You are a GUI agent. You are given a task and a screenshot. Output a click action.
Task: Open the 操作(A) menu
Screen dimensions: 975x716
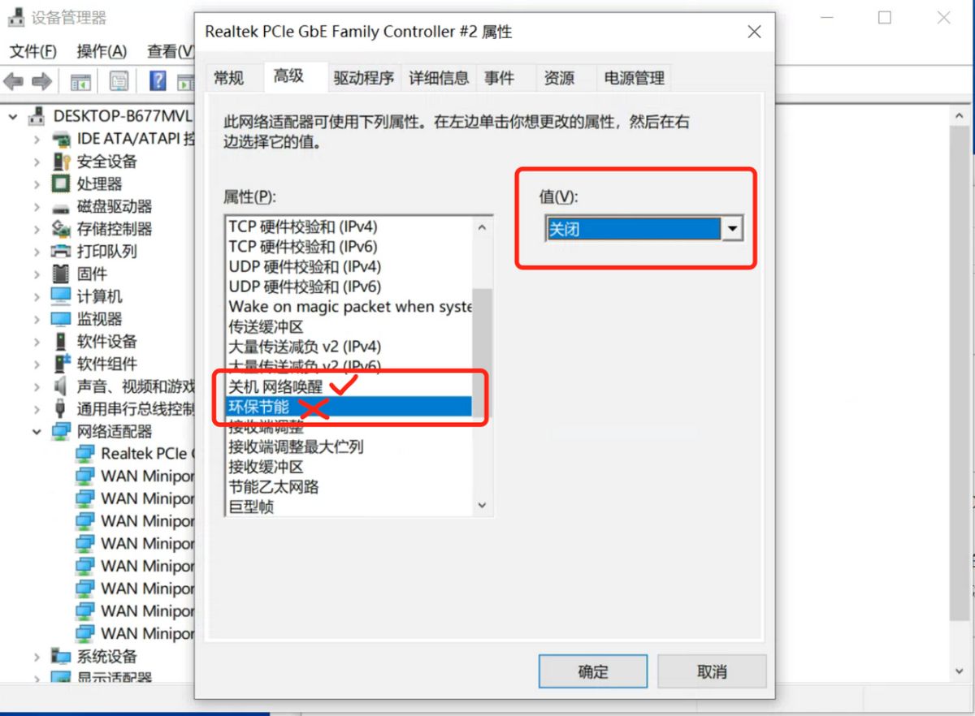coord(102,51)
